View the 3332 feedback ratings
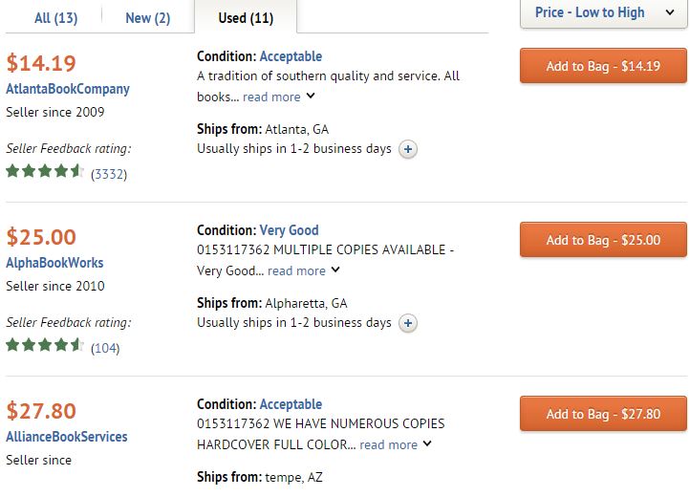This screenshot has width=690, height=497. pos(109,174)
